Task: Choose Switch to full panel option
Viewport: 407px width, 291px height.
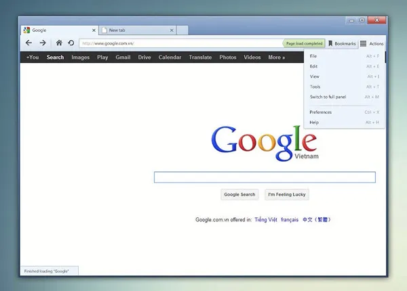Action: click(328, 97)
